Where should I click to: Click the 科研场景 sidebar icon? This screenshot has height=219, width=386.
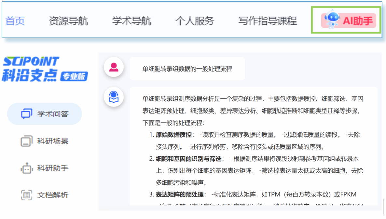(x=27, y=141)
